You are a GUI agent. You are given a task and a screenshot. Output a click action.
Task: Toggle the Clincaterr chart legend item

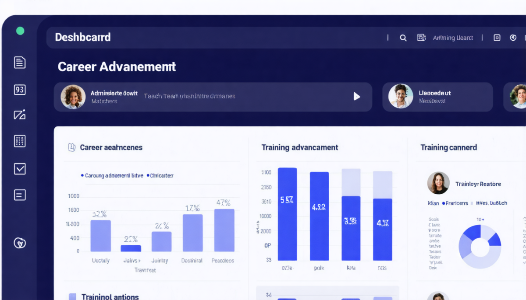(x=160, y=175)
